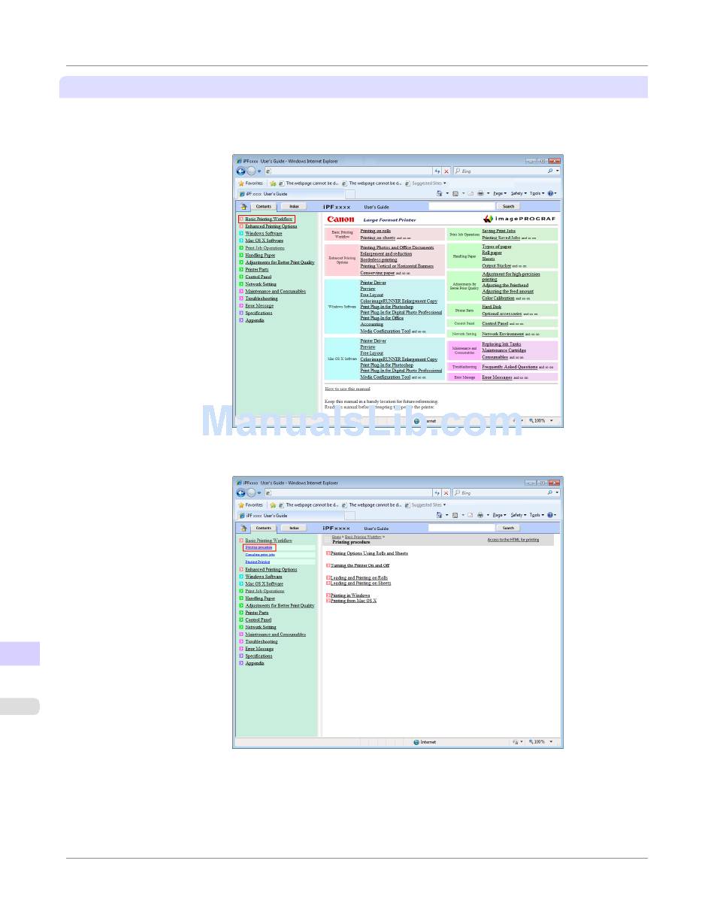The image size is (714, 924).
Task: Click Access to the HTML for printing link
Action: [x=513, y=540]
